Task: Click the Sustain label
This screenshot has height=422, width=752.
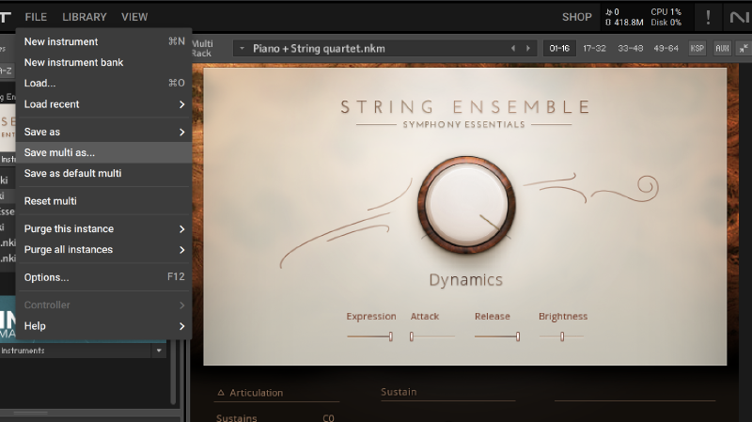Action: click(x=399, y=392)
